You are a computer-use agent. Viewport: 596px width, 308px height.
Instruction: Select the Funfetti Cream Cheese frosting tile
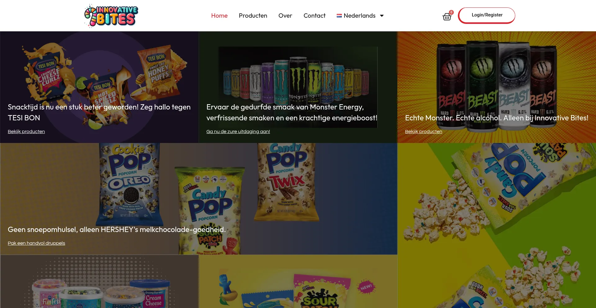point(99,281)
